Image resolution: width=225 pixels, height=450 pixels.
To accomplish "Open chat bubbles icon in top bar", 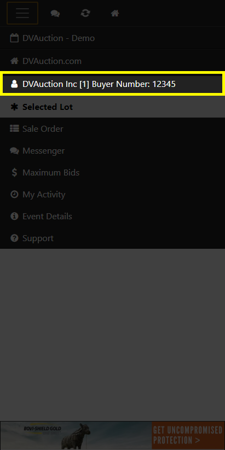I will tap(55, 13).
